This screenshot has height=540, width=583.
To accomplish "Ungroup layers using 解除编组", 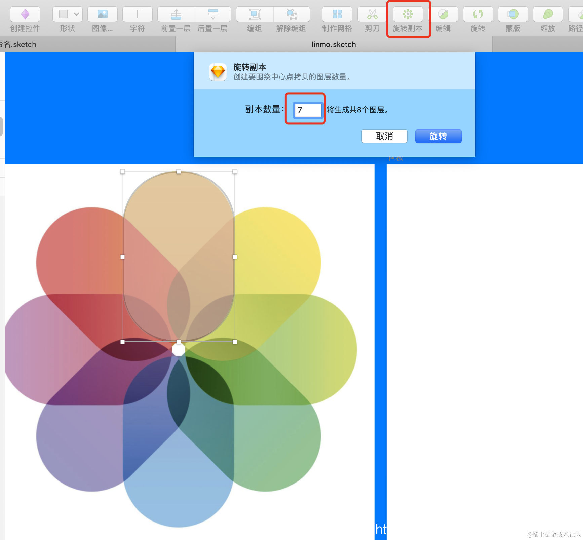I will (291, 14).
